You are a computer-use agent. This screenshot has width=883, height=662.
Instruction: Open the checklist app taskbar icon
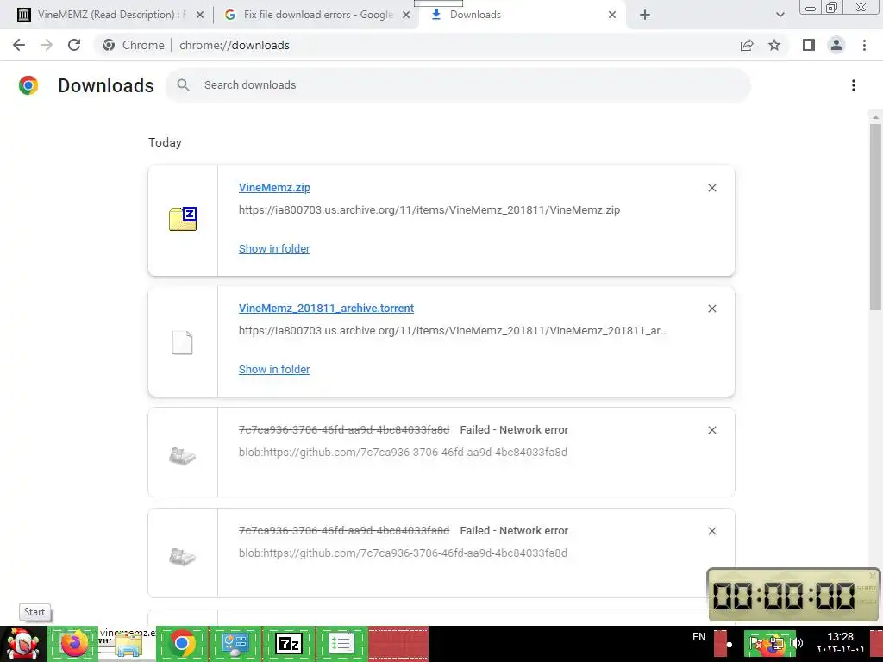click(341, 643)
